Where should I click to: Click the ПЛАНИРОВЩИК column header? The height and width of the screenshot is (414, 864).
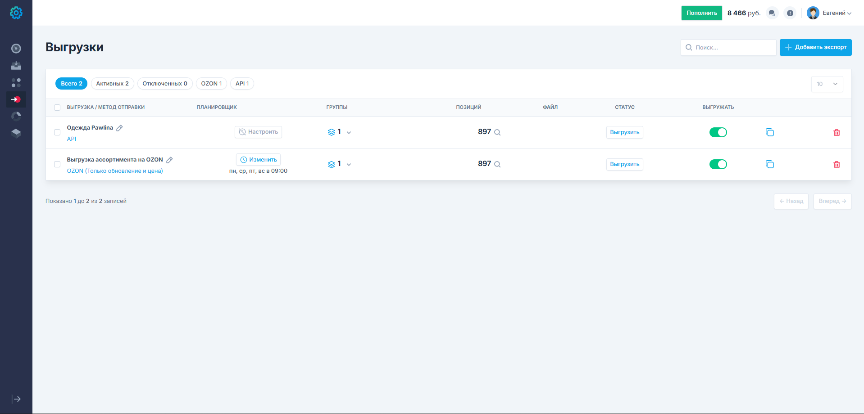(217, 108)
